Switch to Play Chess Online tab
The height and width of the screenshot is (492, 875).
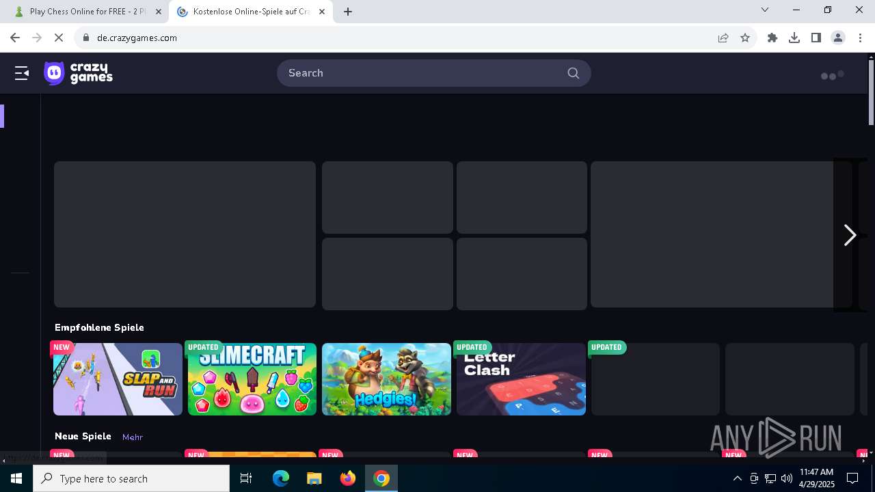[87, 12]
